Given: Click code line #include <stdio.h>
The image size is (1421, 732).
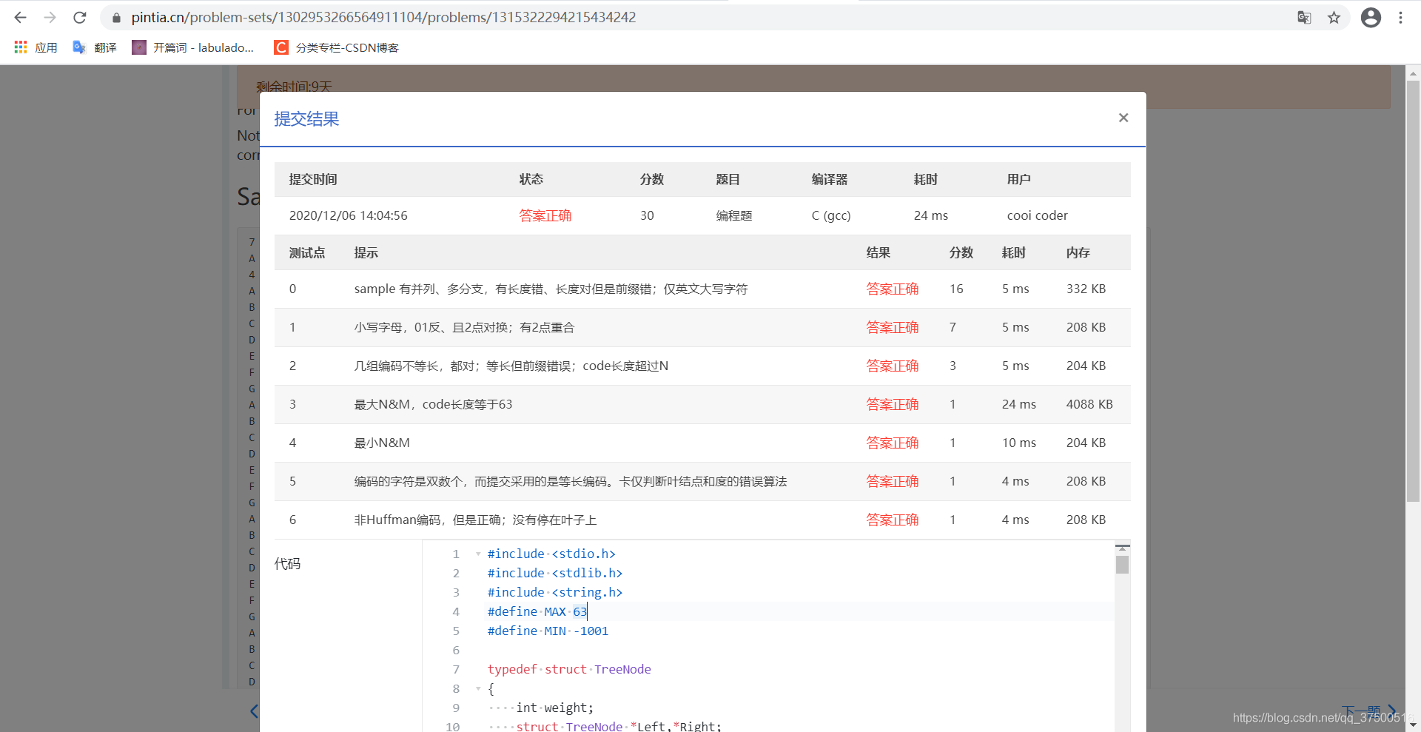Looking at the screenshot, I should [x=551, y=554].
